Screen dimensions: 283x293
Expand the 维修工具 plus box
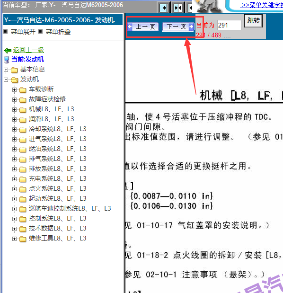coord(14,239)
